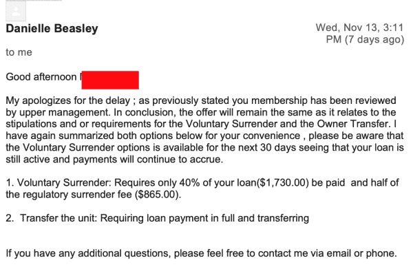The width and height of the screenshot is (413, 280).
Task: Expand the 'to me' recipient details
Action: tap(19, 52)
